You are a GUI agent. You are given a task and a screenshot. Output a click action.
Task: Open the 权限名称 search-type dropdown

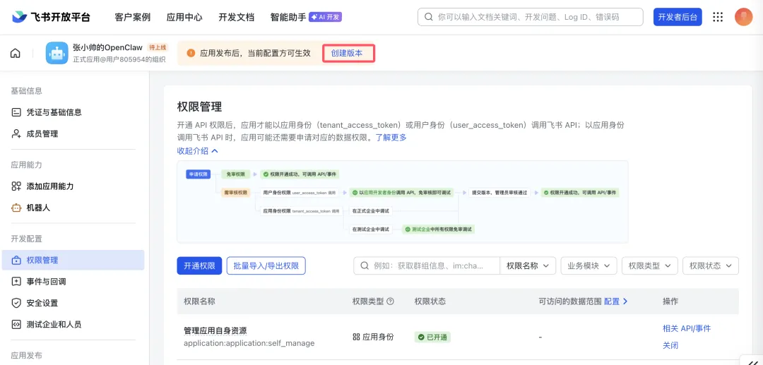[x=528, y=266]
